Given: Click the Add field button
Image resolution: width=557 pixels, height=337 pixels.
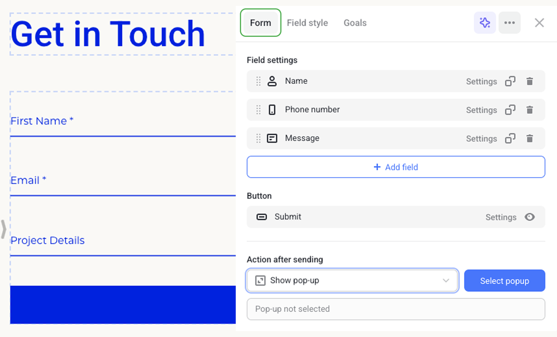Looking at the screenshot, I should point(396,167).
